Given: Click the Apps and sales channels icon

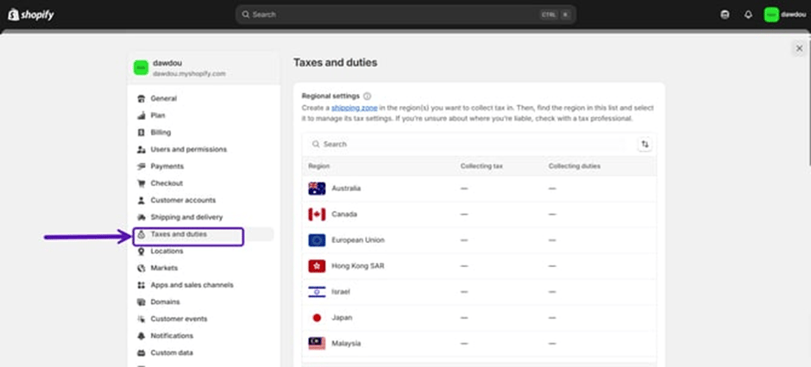Looking at the screenshot, I should click(x=141, y=285).
